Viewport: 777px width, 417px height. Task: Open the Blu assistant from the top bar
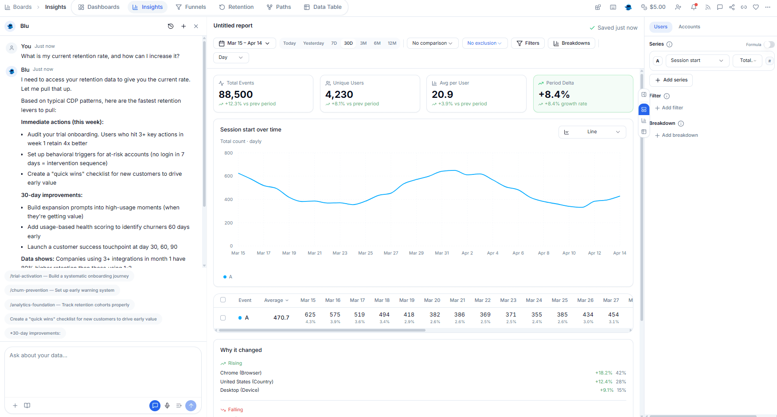[x=628, y=7]
